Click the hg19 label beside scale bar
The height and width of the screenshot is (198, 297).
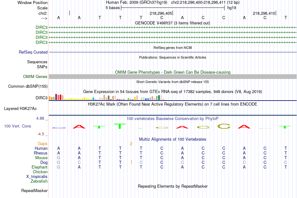pos(232,8)
